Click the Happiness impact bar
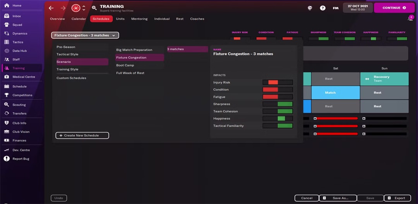 (278, 118)
